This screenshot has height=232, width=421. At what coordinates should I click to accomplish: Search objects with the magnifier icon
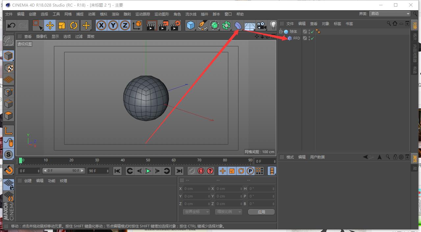pos(389,24)
